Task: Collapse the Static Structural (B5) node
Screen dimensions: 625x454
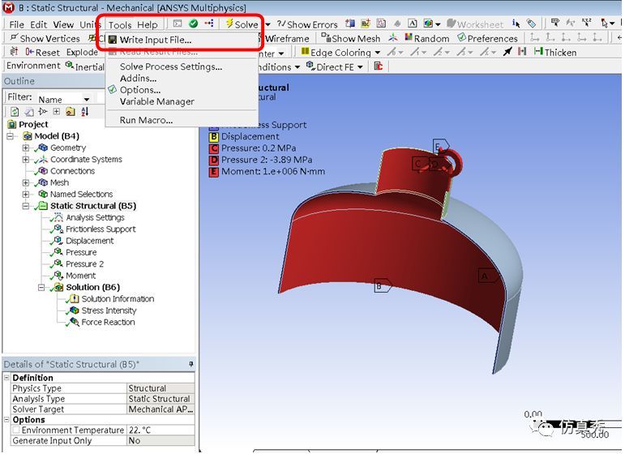Action: pyautogui.click(x=25, y=206)
